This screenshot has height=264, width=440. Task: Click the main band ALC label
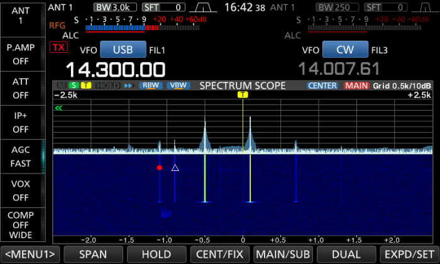[70, 35]
